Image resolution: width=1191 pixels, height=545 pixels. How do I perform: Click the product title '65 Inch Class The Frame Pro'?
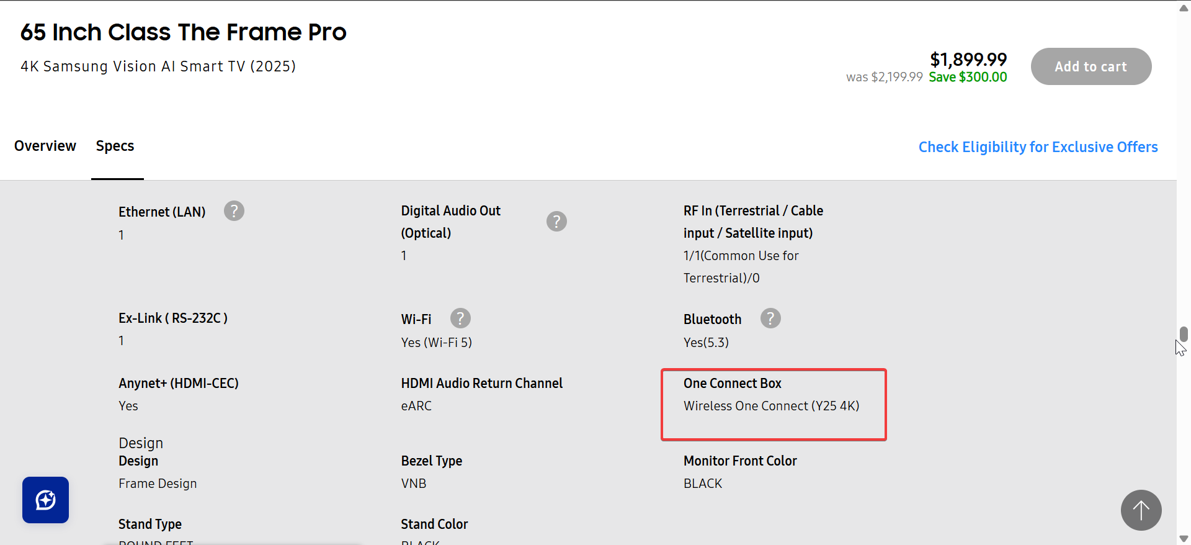tap(184, 32)
